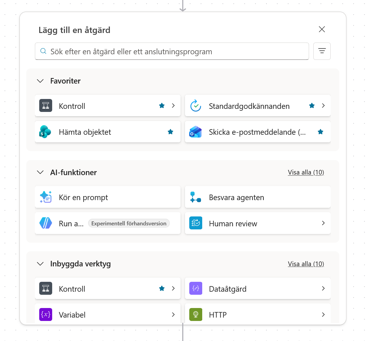
Task: Unfavorite Kontroll star in Favoriter section
Action: pyautogui.click(x=162, y=106)
